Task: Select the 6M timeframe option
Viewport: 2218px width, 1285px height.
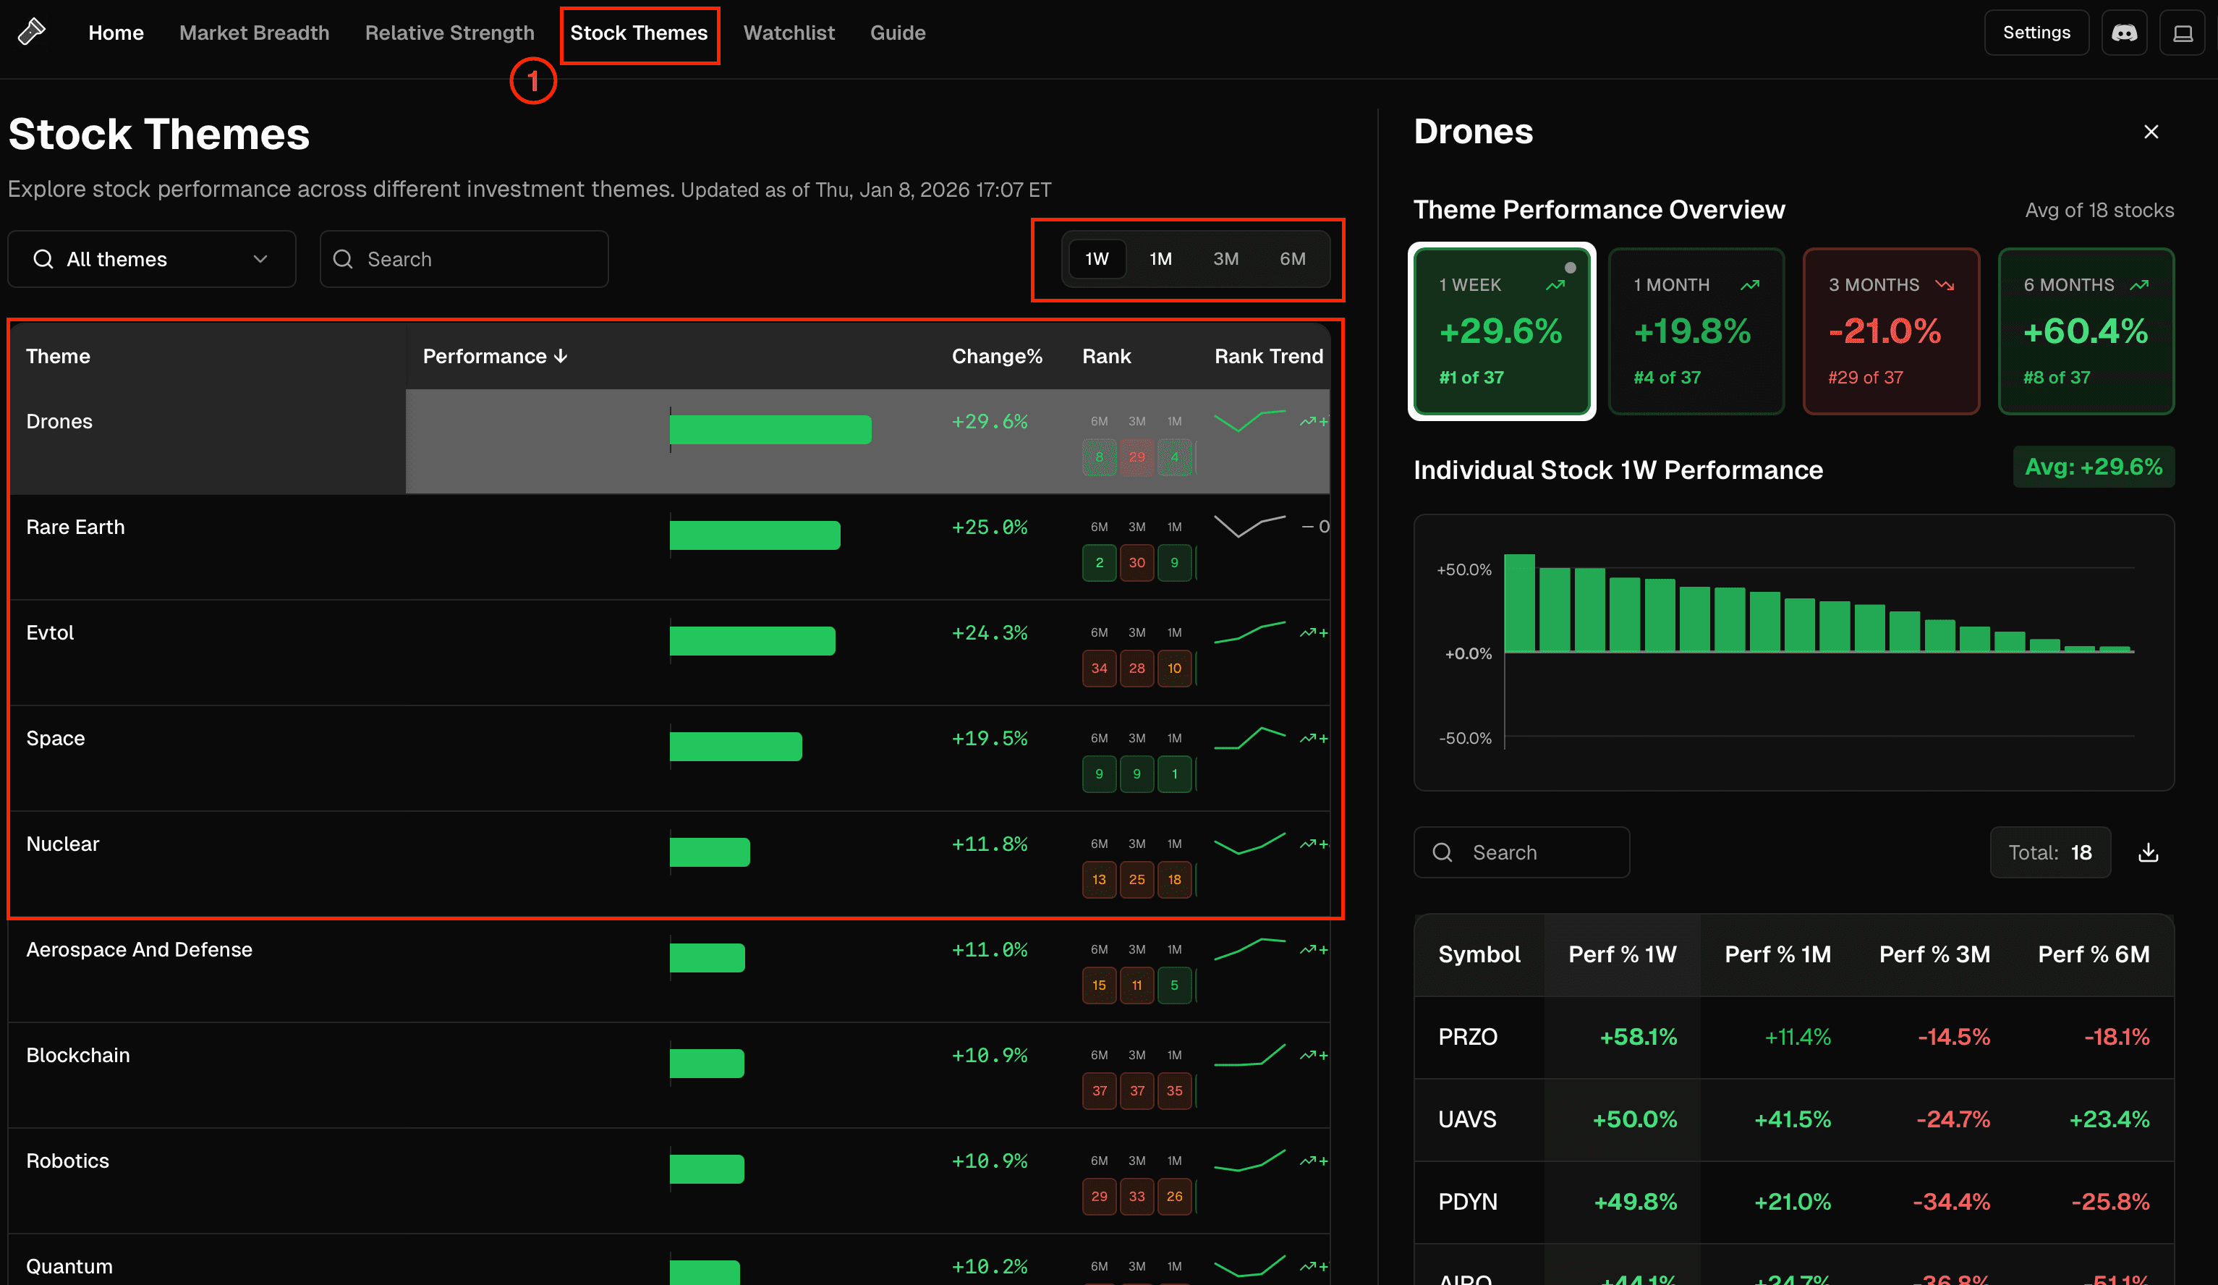Action: click(1292, 259)
